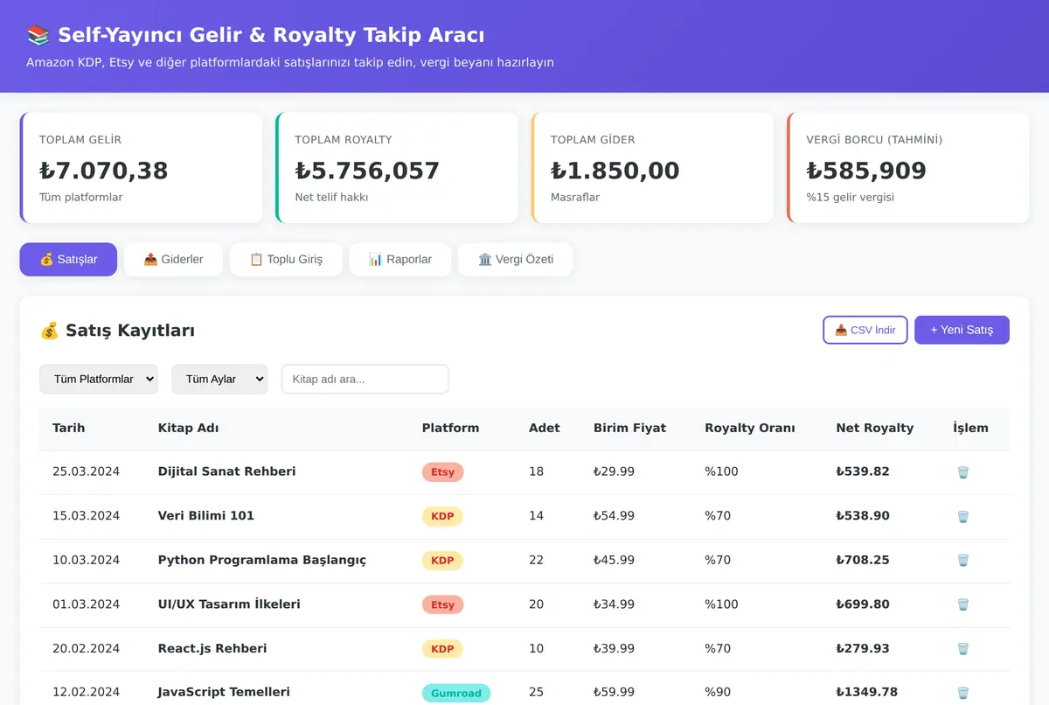Image resolution: width=1049 pixels, height=705 pixels.
Task: Click the book title Veri Bilimi 101
Action: 205,516
